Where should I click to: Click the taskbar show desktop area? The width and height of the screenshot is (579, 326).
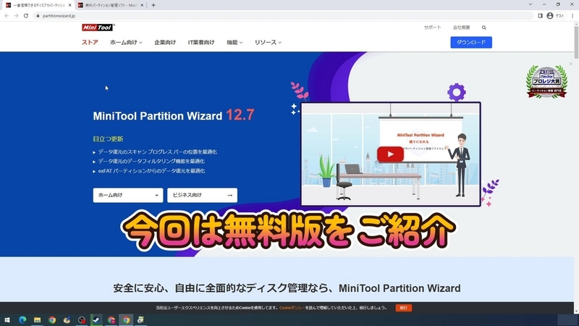pos(578,319)
